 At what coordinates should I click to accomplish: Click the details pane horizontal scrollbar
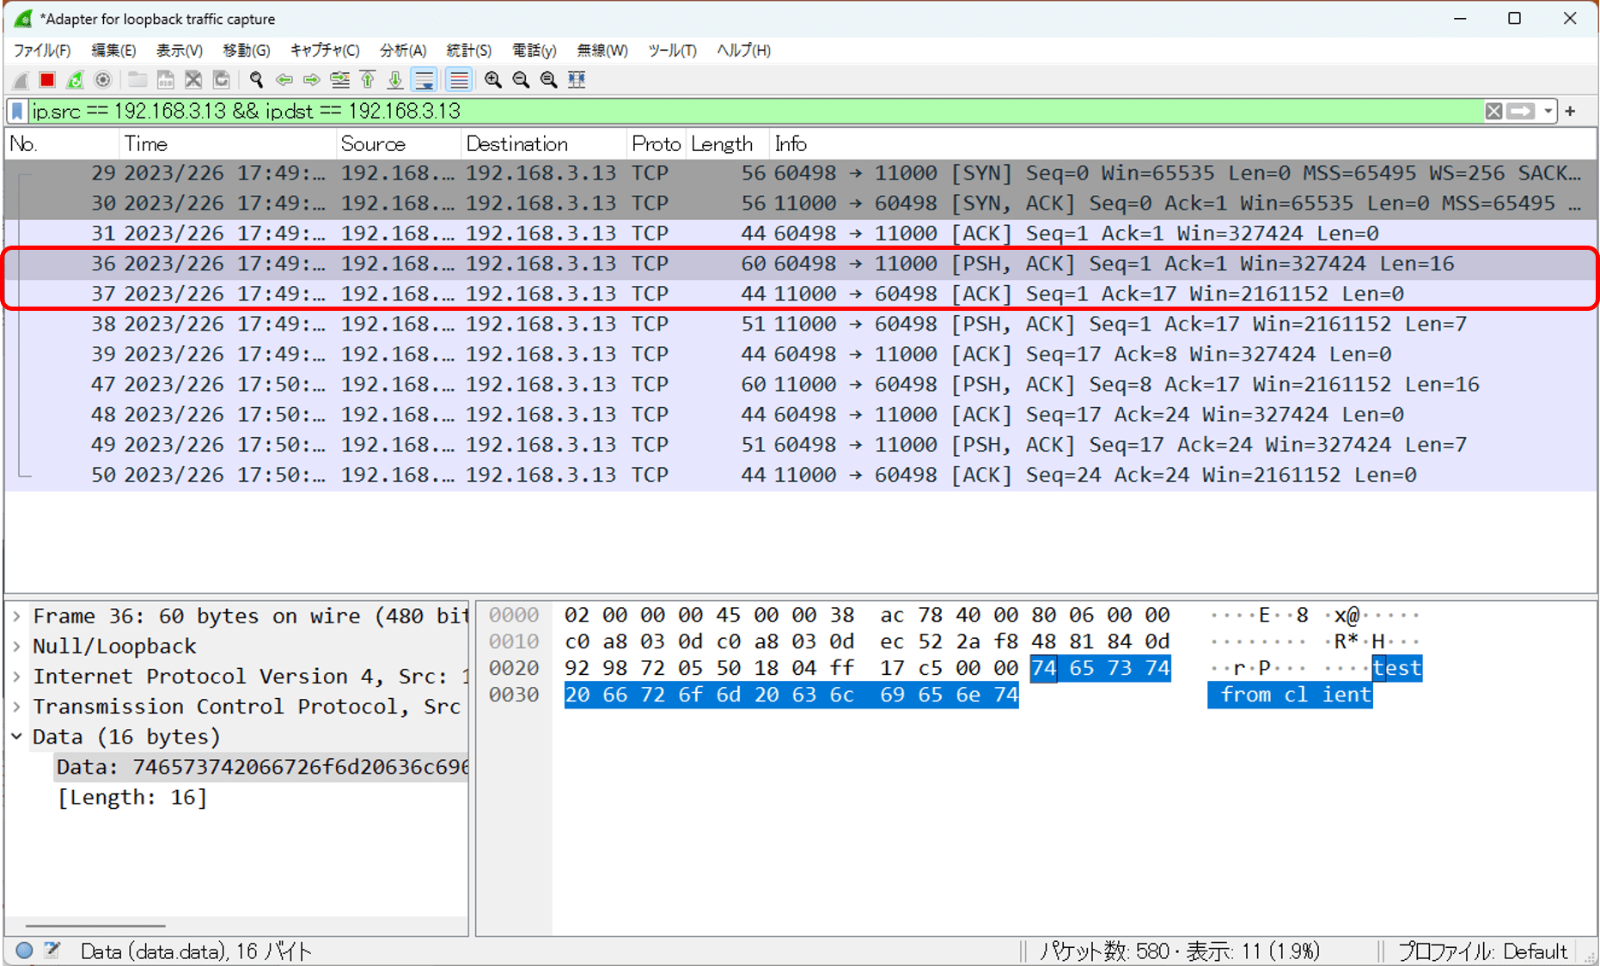[x=95, y=926]
